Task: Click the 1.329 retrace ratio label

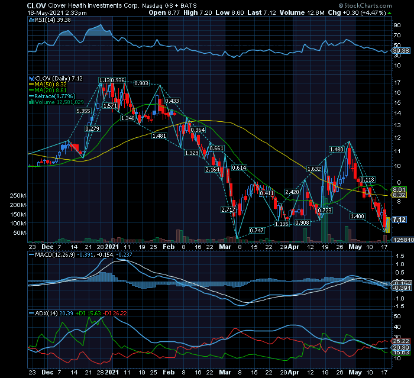Action: pos(192,153)
